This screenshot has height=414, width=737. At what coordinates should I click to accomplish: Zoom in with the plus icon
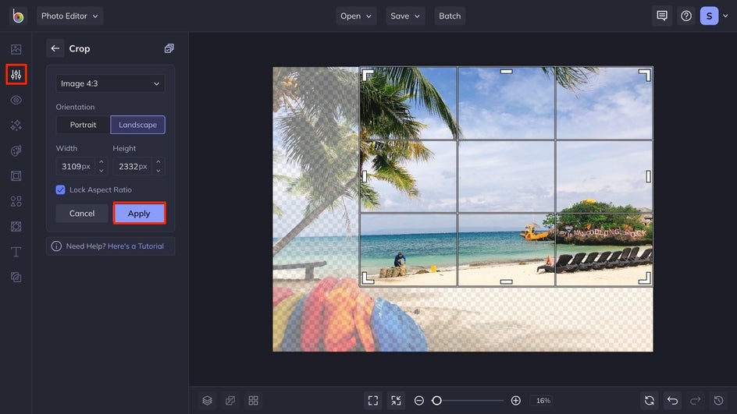click(515, 401)
